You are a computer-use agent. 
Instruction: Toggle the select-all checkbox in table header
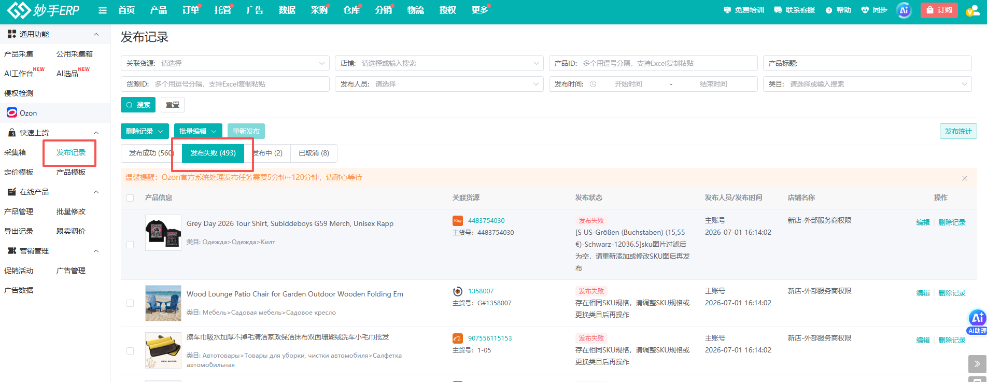(x=130, y=198)
